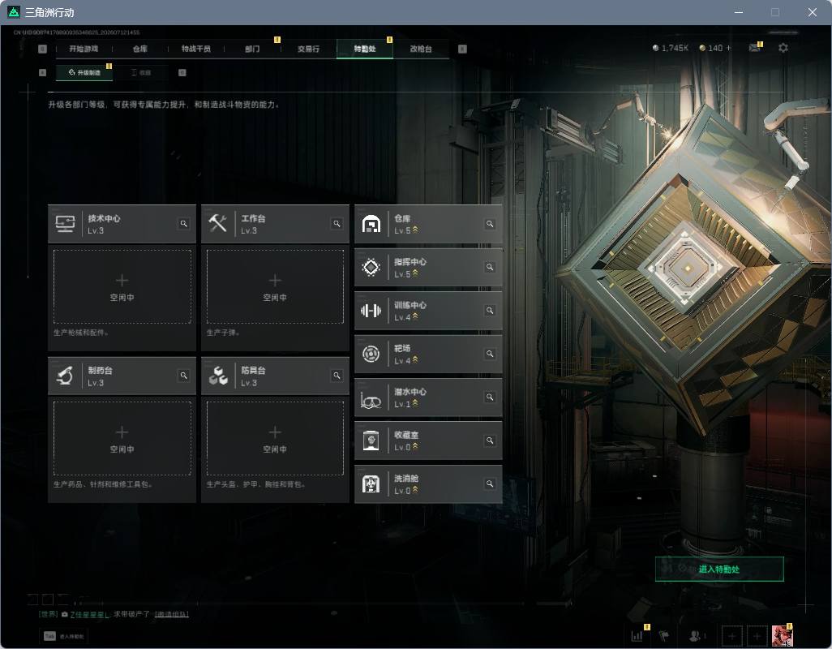Click the 工作台 hammer and wrench icon

[217, 223]
